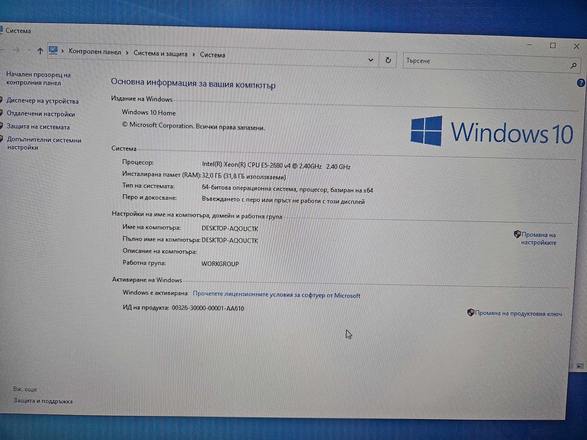Select the WORKGROUP value
The width and height of the screenshot is (587, 440).
coord(220,264)
